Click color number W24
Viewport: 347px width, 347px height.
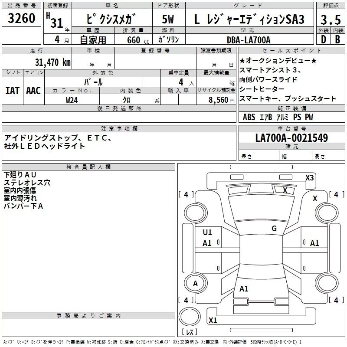(72, 100)
